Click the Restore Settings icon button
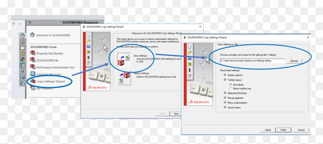Screen dimensions: 323x144 [x=124, y=77]
